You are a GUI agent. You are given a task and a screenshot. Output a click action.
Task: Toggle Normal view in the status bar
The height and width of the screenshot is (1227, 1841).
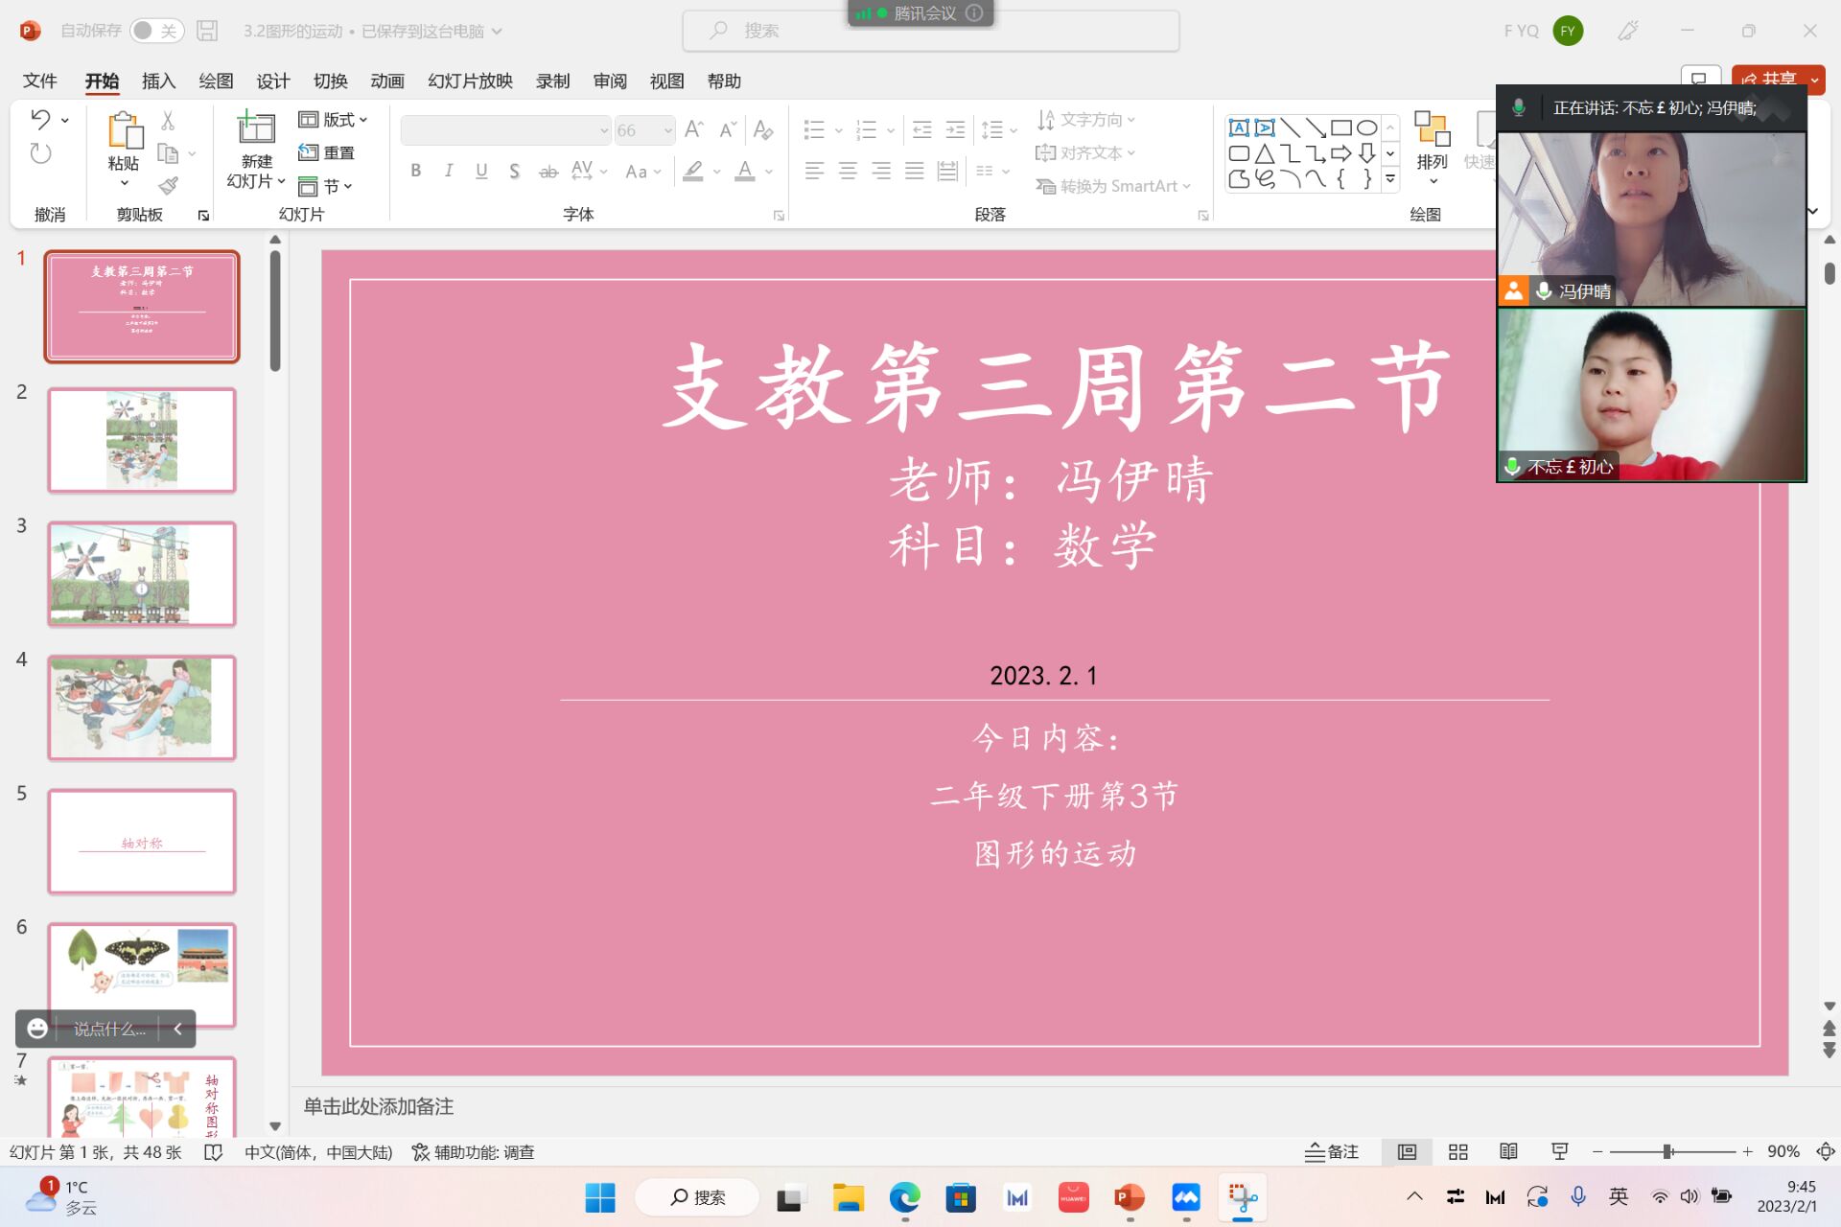1407,1152
